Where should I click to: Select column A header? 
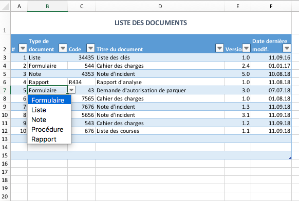tap(19, 6)
